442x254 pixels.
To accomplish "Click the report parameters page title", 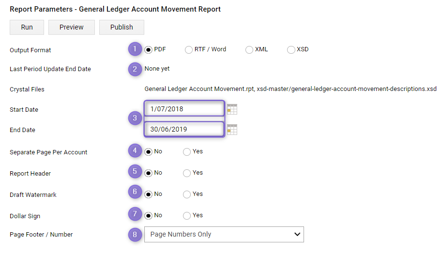I will pos(115,9).
